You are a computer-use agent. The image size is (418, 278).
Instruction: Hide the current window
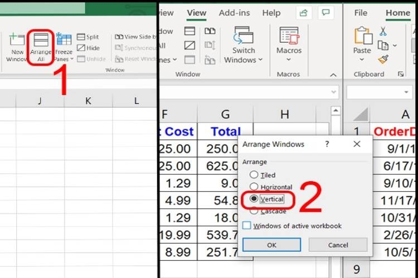[x=88, y=48]
